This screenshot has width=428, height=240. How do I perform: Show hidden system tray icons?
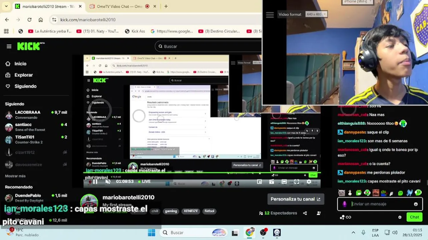click(x=353, y=232)
